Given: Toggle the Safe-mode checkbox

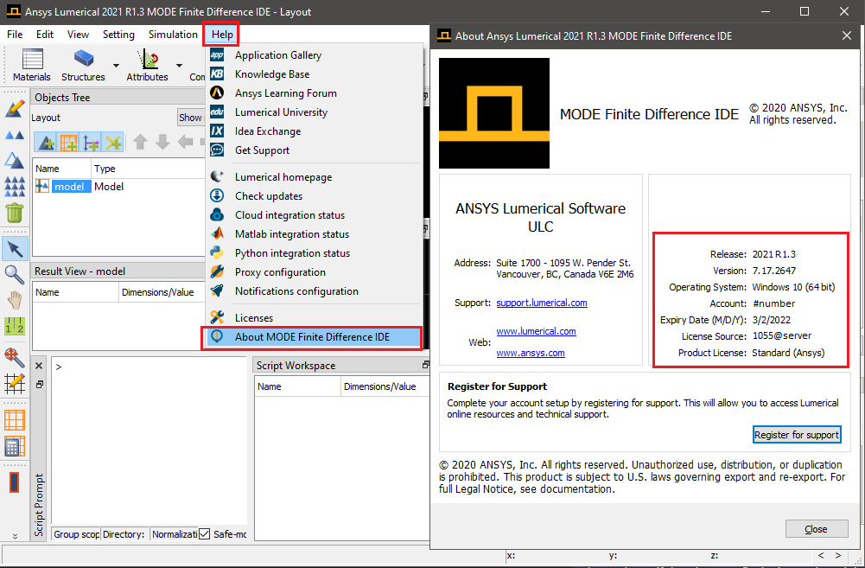Looking at the screenshot, I should click(x=204, y=534).
